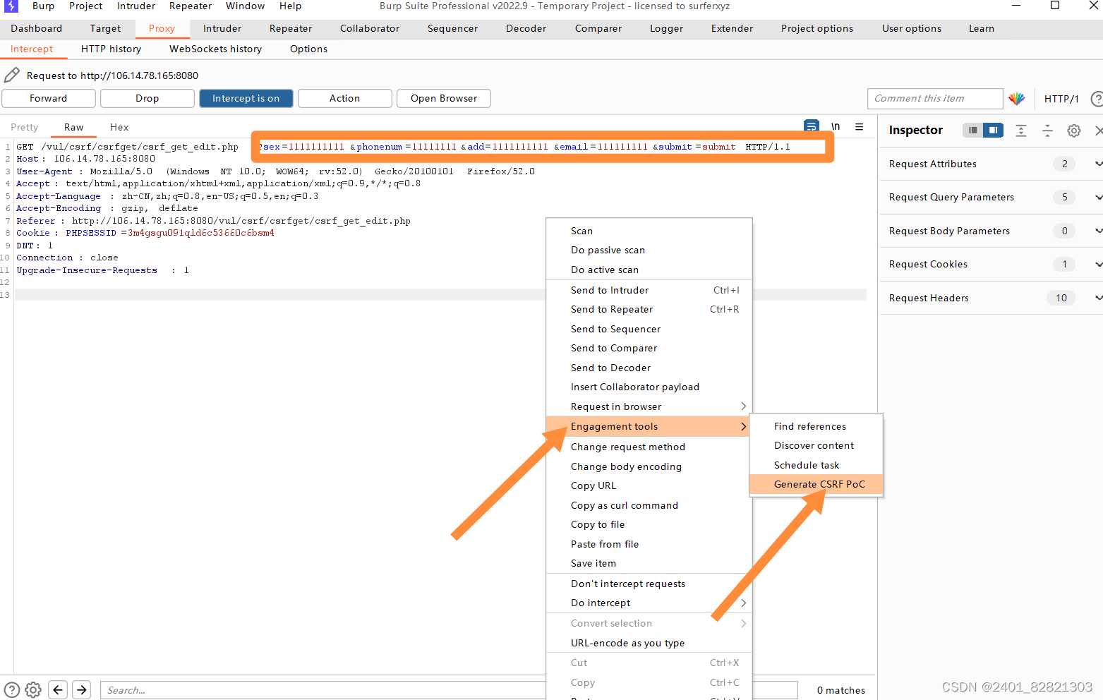Forward the intercepted request

click(x=49, y=98)
